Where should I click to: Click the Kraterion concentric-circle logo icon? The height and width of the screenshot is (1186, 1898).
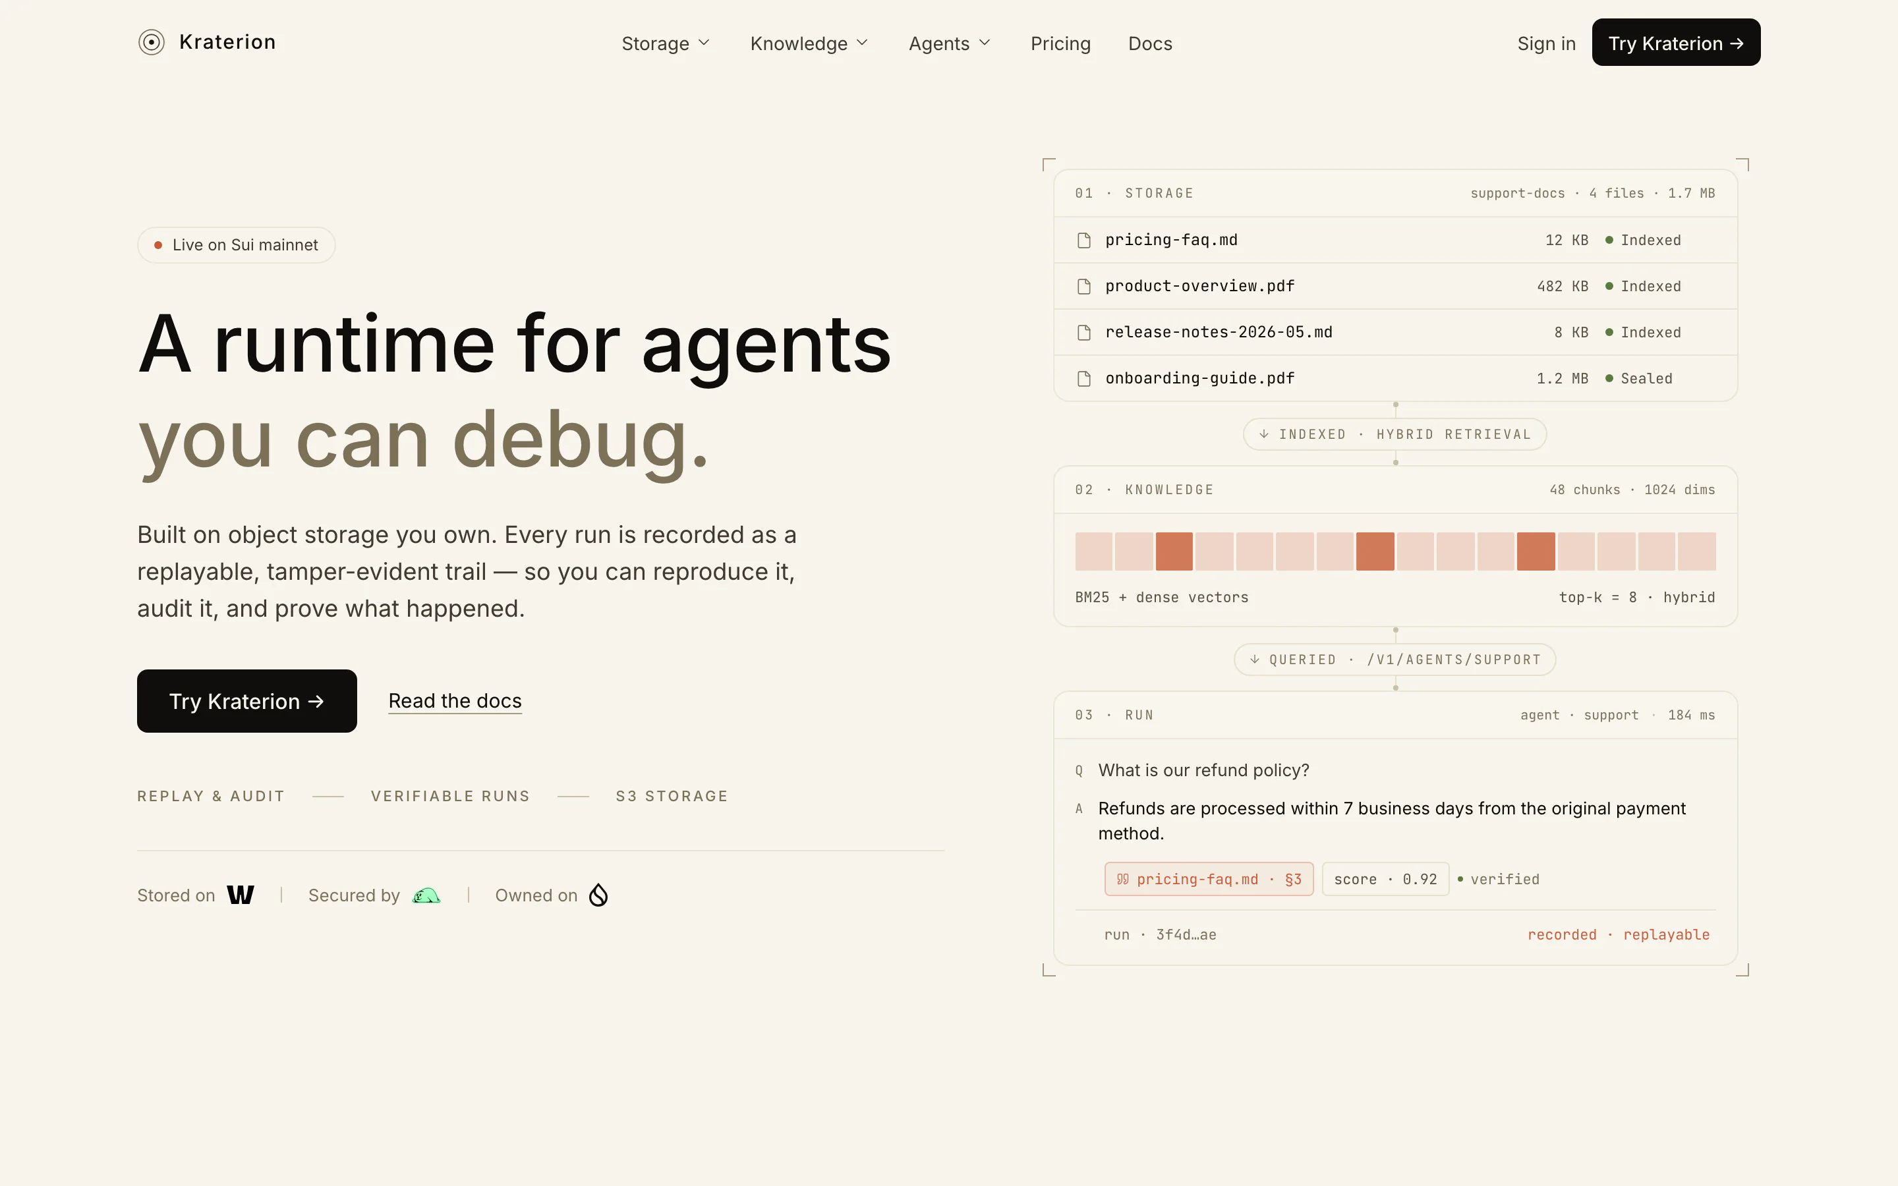point(152,42)
